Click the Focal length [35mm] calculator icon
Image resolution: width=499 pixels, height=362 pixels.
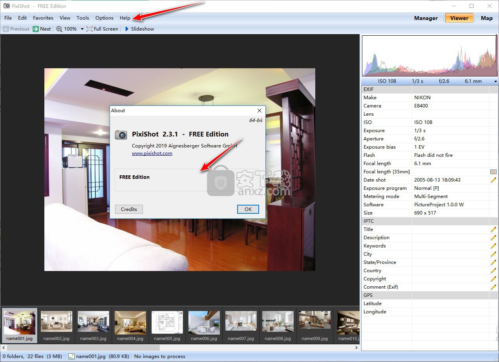click(494, 172)
